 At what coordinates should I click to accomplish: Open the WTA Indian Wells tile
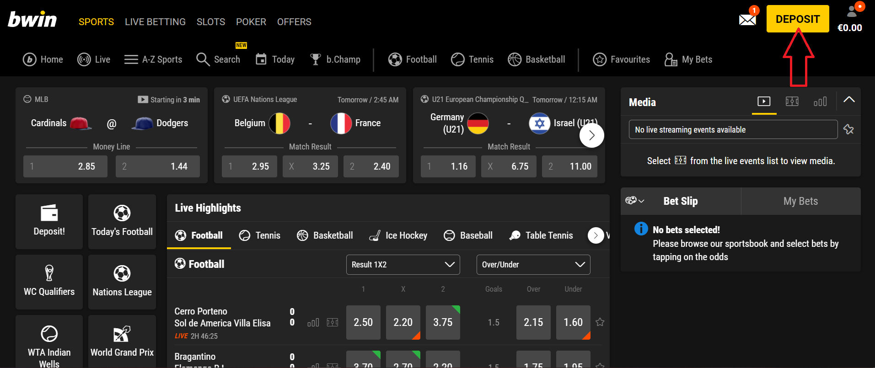click(x=49, y=342)
